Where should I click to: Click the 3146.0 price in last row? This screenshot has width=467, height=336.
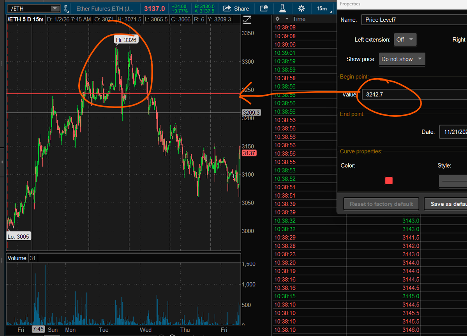click(x=411, y=330)
